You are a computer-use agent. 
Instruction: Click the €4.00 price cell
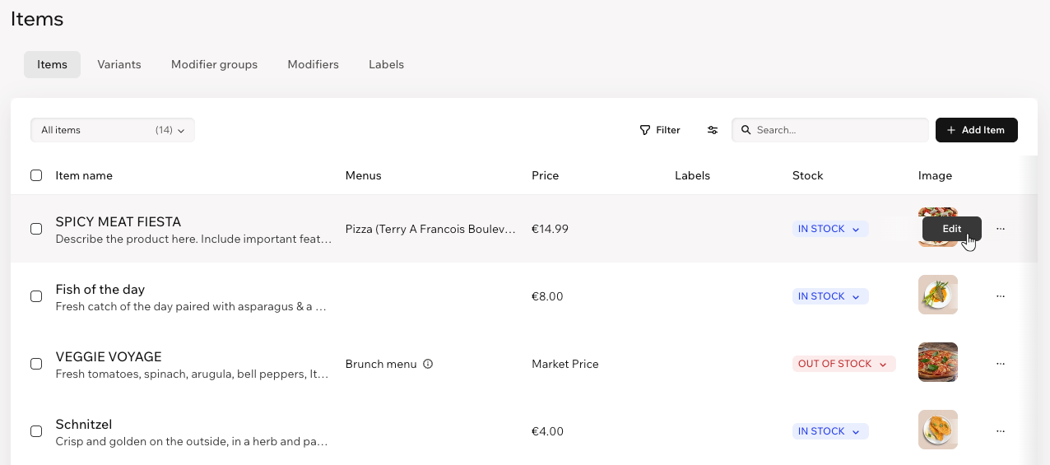(x=547, y=431)
